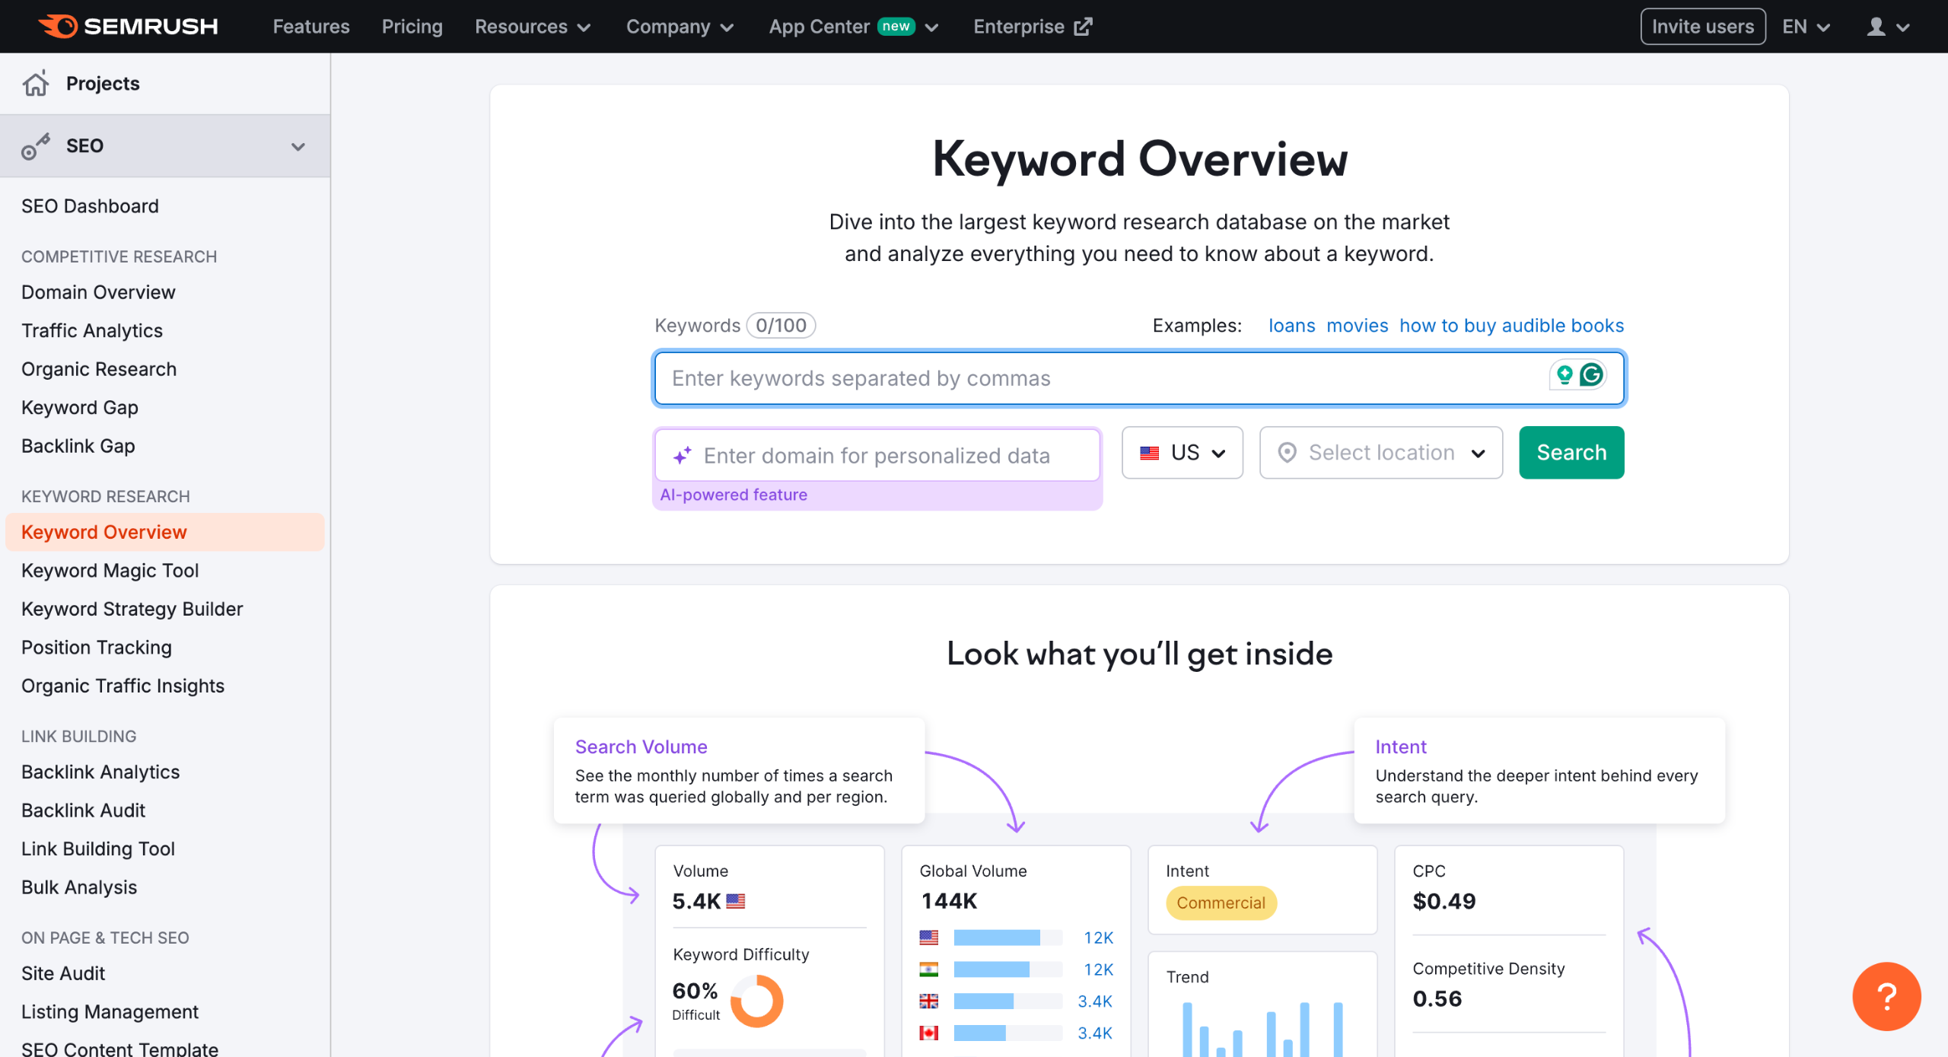The image size is (1948, 1057).
Task: Click the Grammarly icon in keywords field
Action: 1591,375
